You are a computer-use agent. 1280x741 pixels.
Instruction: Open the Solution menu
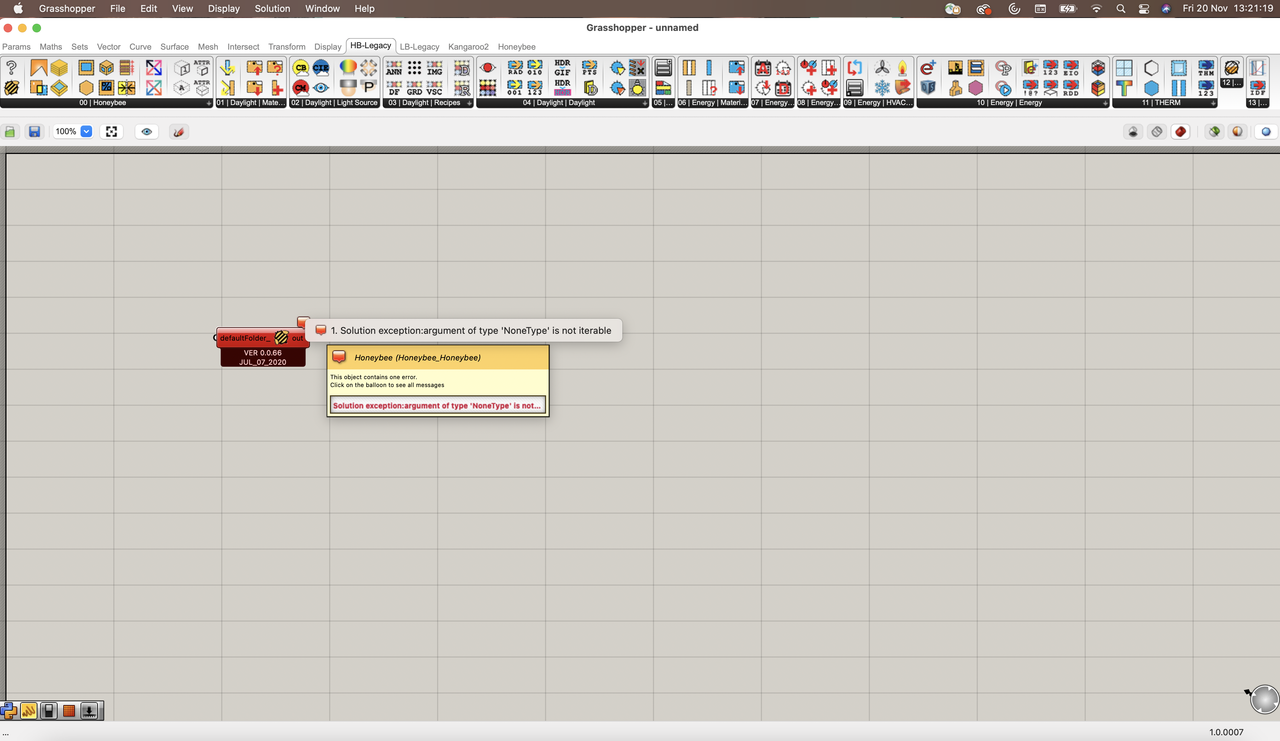click(x=272, y=9)
